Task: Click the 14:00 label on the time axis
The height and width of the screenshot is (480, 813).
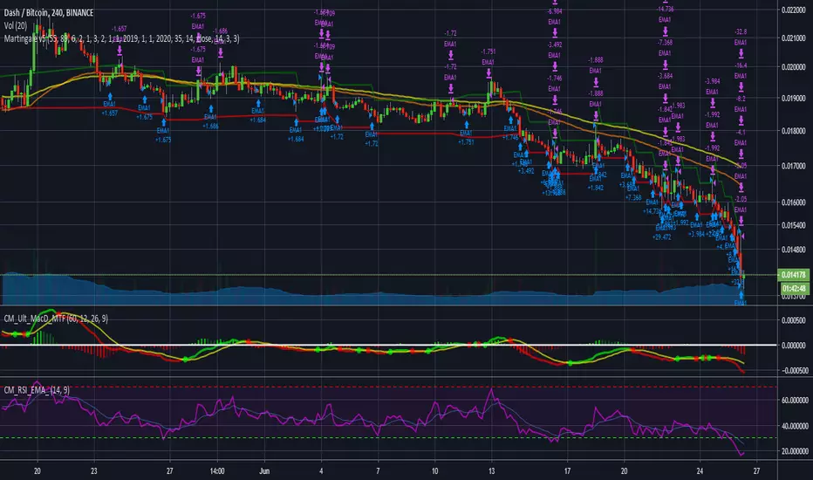Action: [217, 471]
